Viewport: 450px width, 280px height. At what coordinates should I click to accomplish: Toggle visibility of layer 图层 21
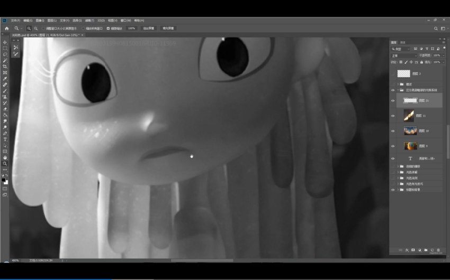pos(393,100)
